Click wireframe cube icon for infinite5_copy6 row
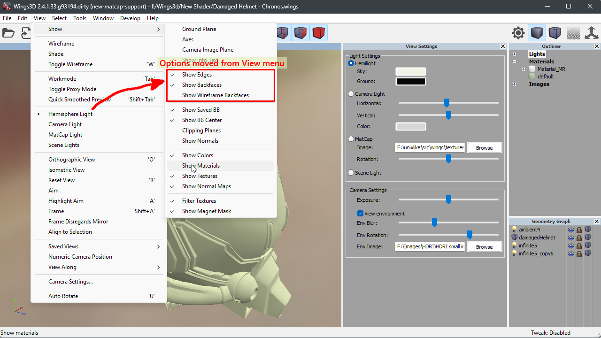This screenshot has width=601, height=338. pyautogui.click(x=587, y=254)
